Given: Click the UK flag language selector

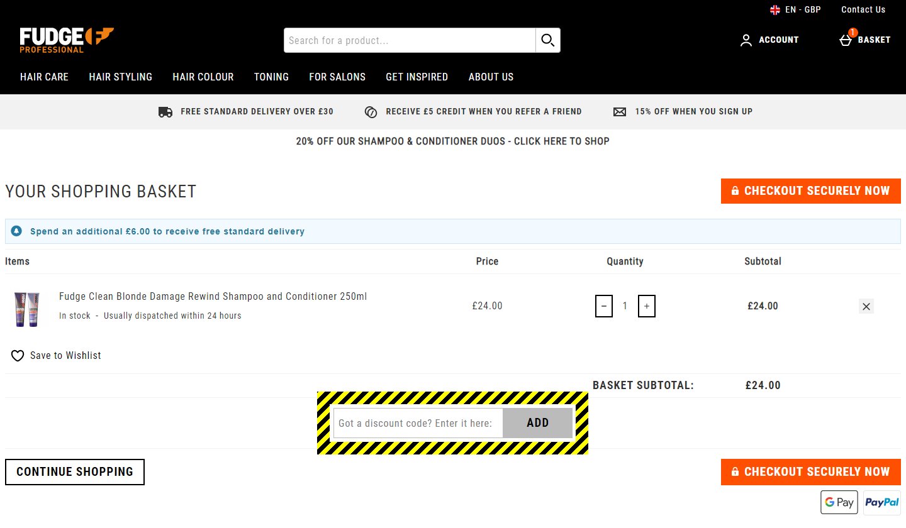Looking at the screenshot, I should tap(775, 10).
